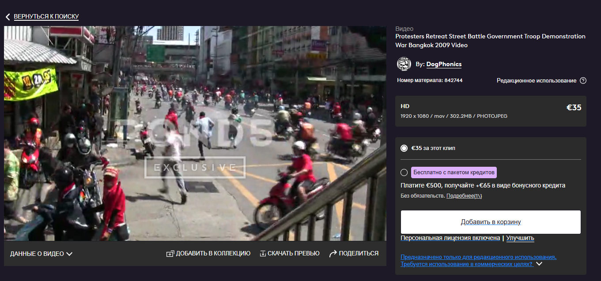This screenshot has height=281, width=601.
Task: Open the DogPhonics author avatar
Action: [x=404, y=64]
